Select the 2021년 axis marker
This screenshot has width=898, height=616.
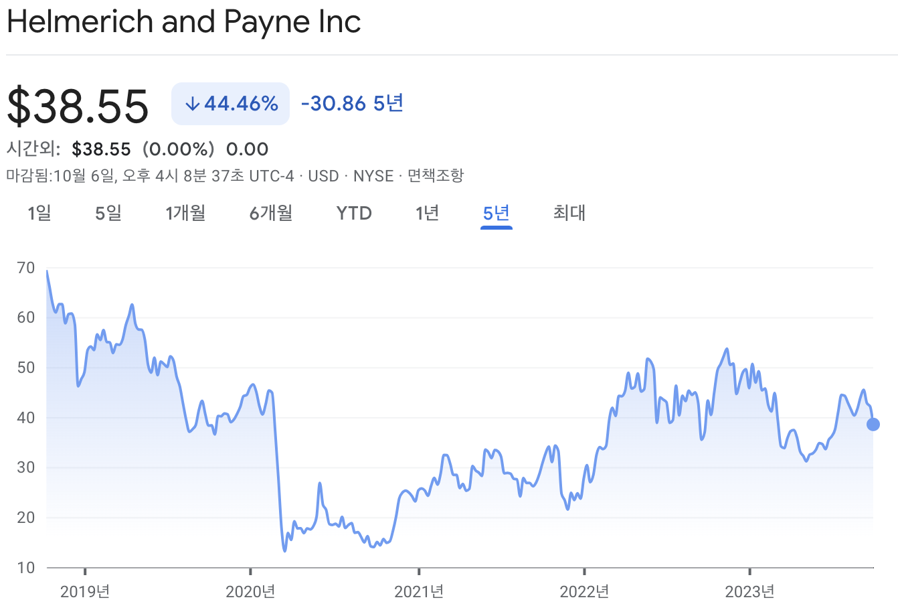pos(419,591)
